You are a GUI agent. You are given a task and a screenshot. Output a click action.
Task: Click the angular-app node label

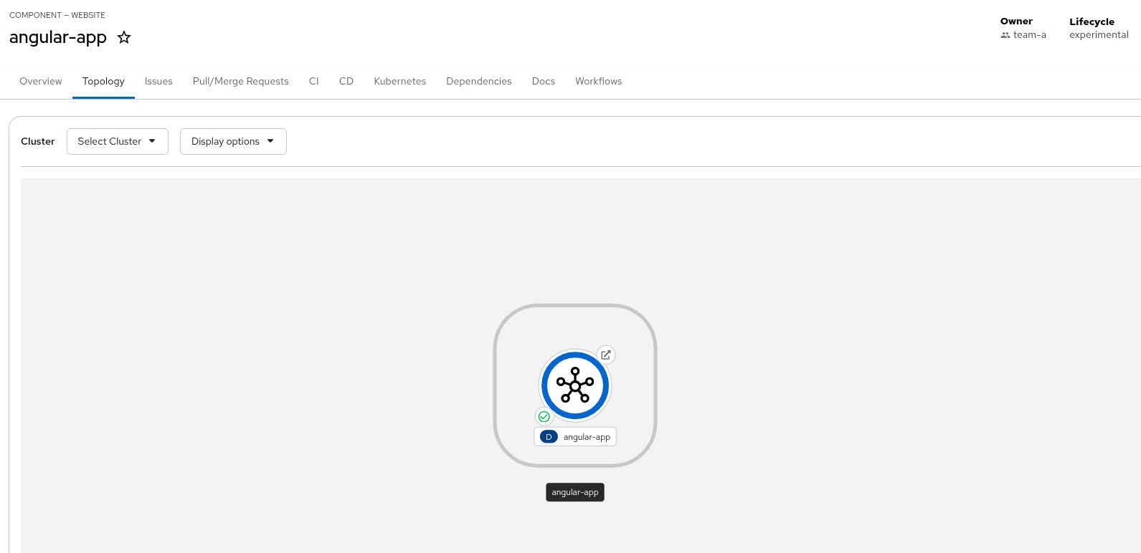[587, 437]
